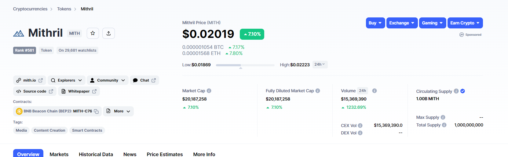This screenshot has height=157, width=508.
Task: Open the Chat link
Action: [144, 80]
